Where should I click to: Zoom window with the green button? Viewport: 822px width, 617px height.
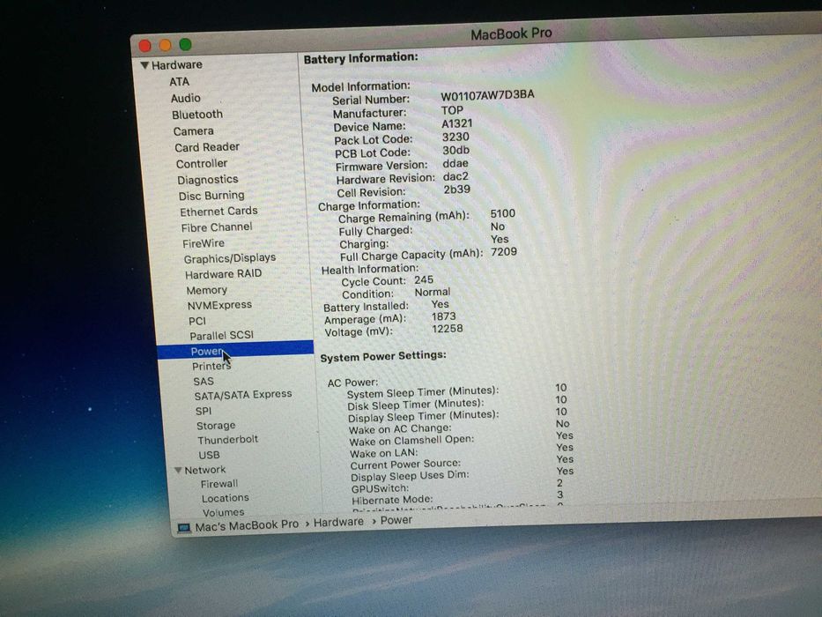(x=186, y=44)
